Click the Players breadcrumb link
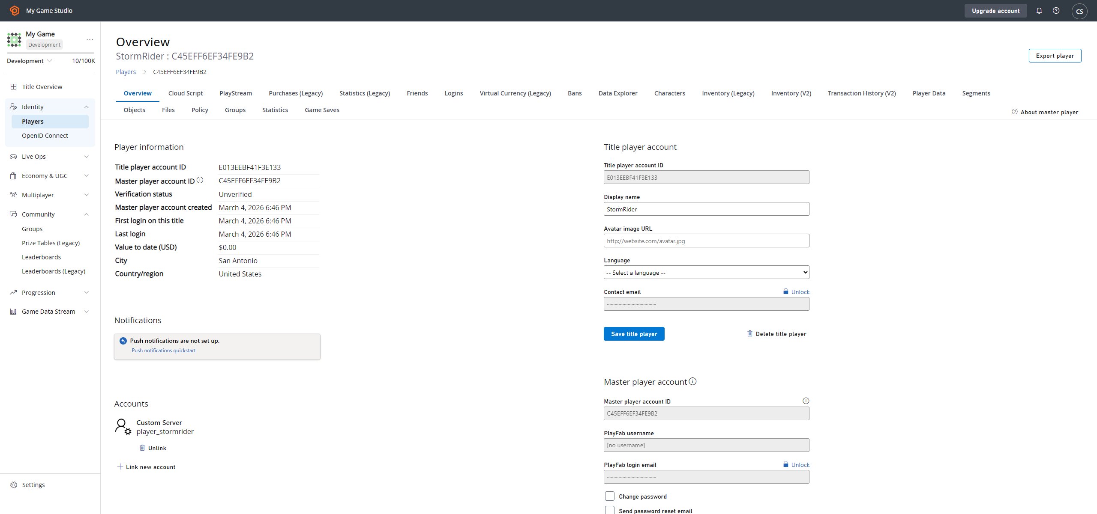Viewport: 1097px width, 514px height. tap(126, 72)
